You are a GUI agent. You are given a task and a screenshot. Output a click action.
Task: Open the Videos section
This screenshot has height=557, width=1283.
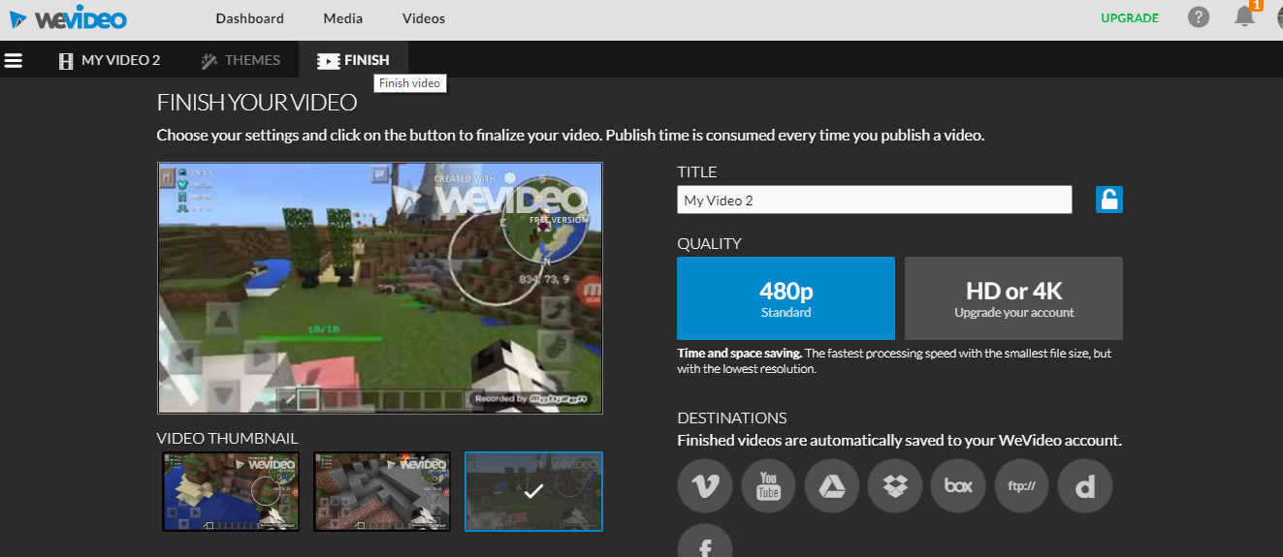[424, 18]
